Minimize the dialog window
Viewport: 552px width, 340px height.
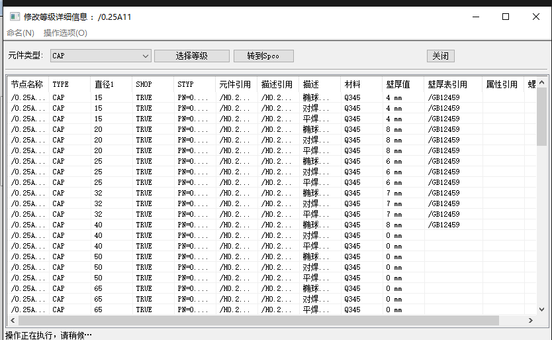tap(475, 17)
